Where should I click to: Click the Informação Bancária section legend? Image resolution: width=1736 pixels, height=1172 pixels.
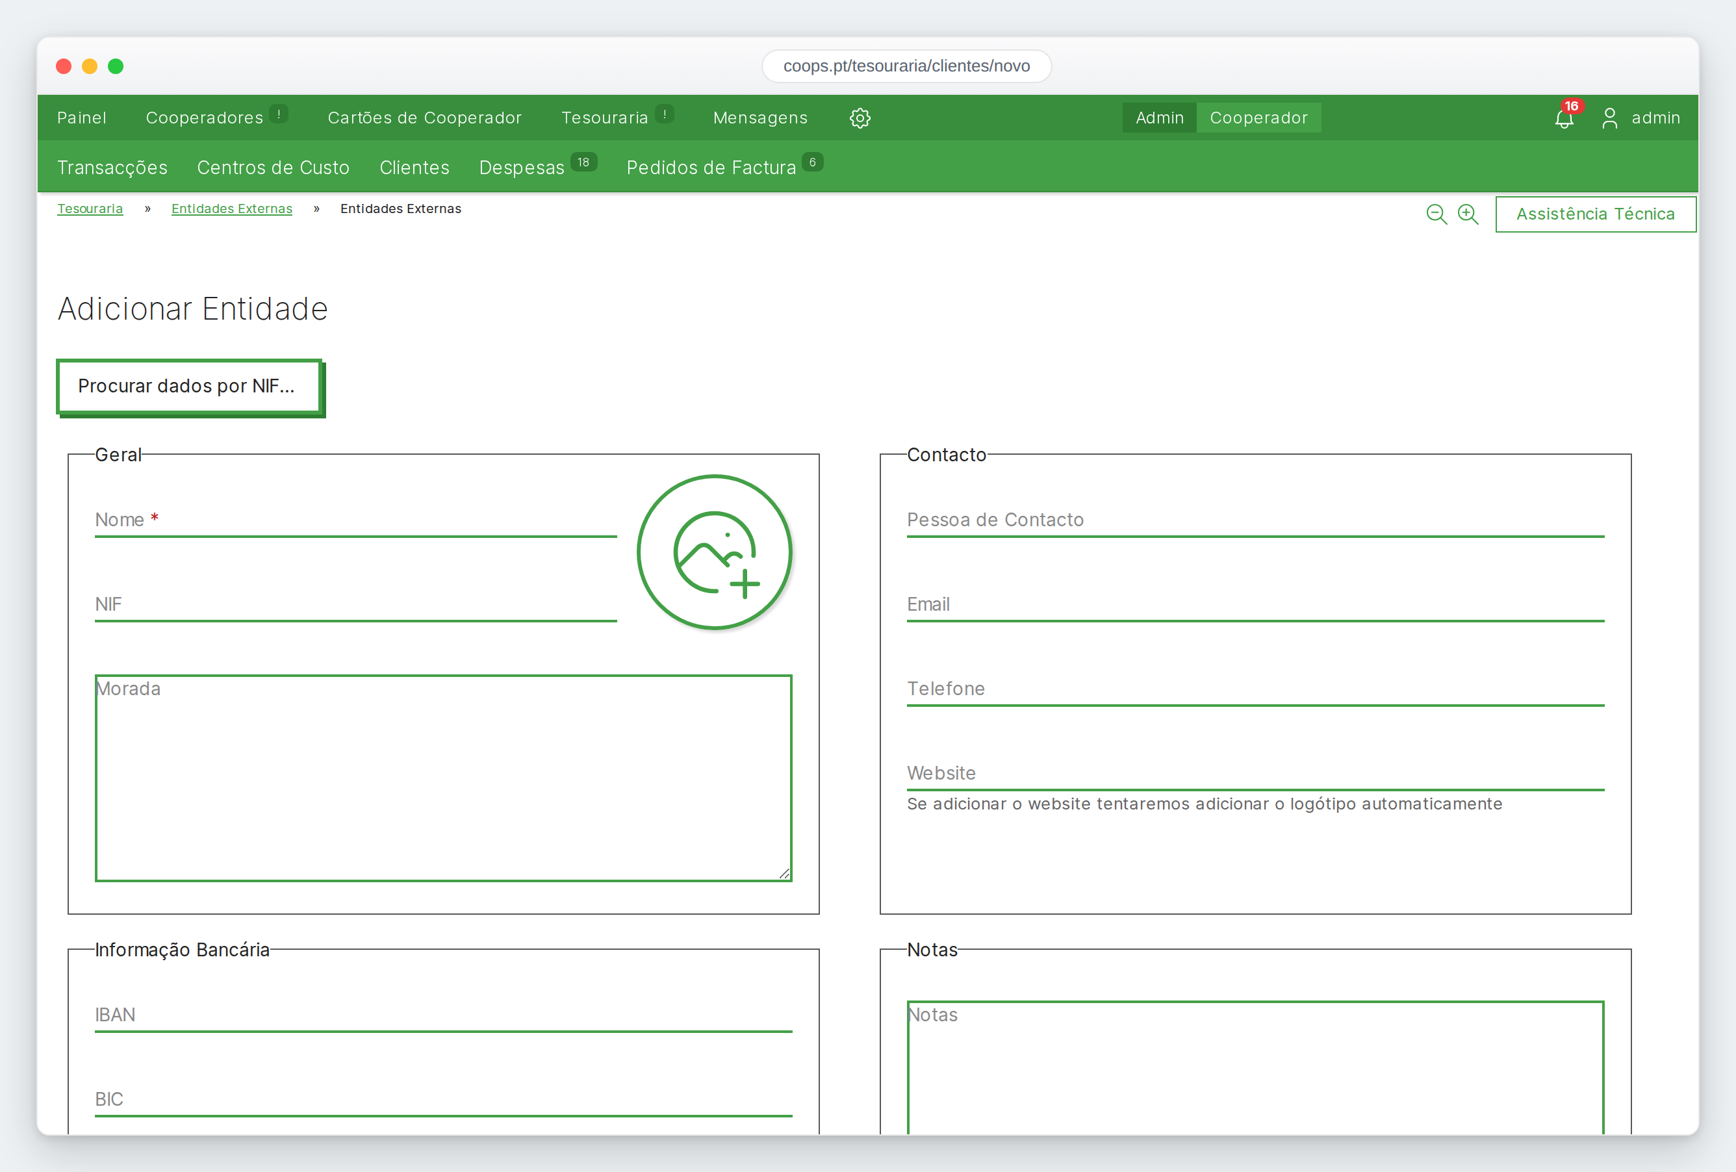point(183,950)
